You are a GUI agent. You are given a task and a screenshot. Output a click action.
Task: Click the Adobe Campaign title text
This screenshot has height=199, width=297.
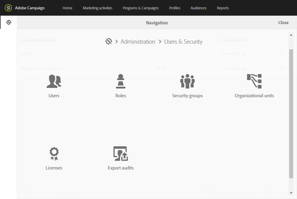tap(30, 8)
